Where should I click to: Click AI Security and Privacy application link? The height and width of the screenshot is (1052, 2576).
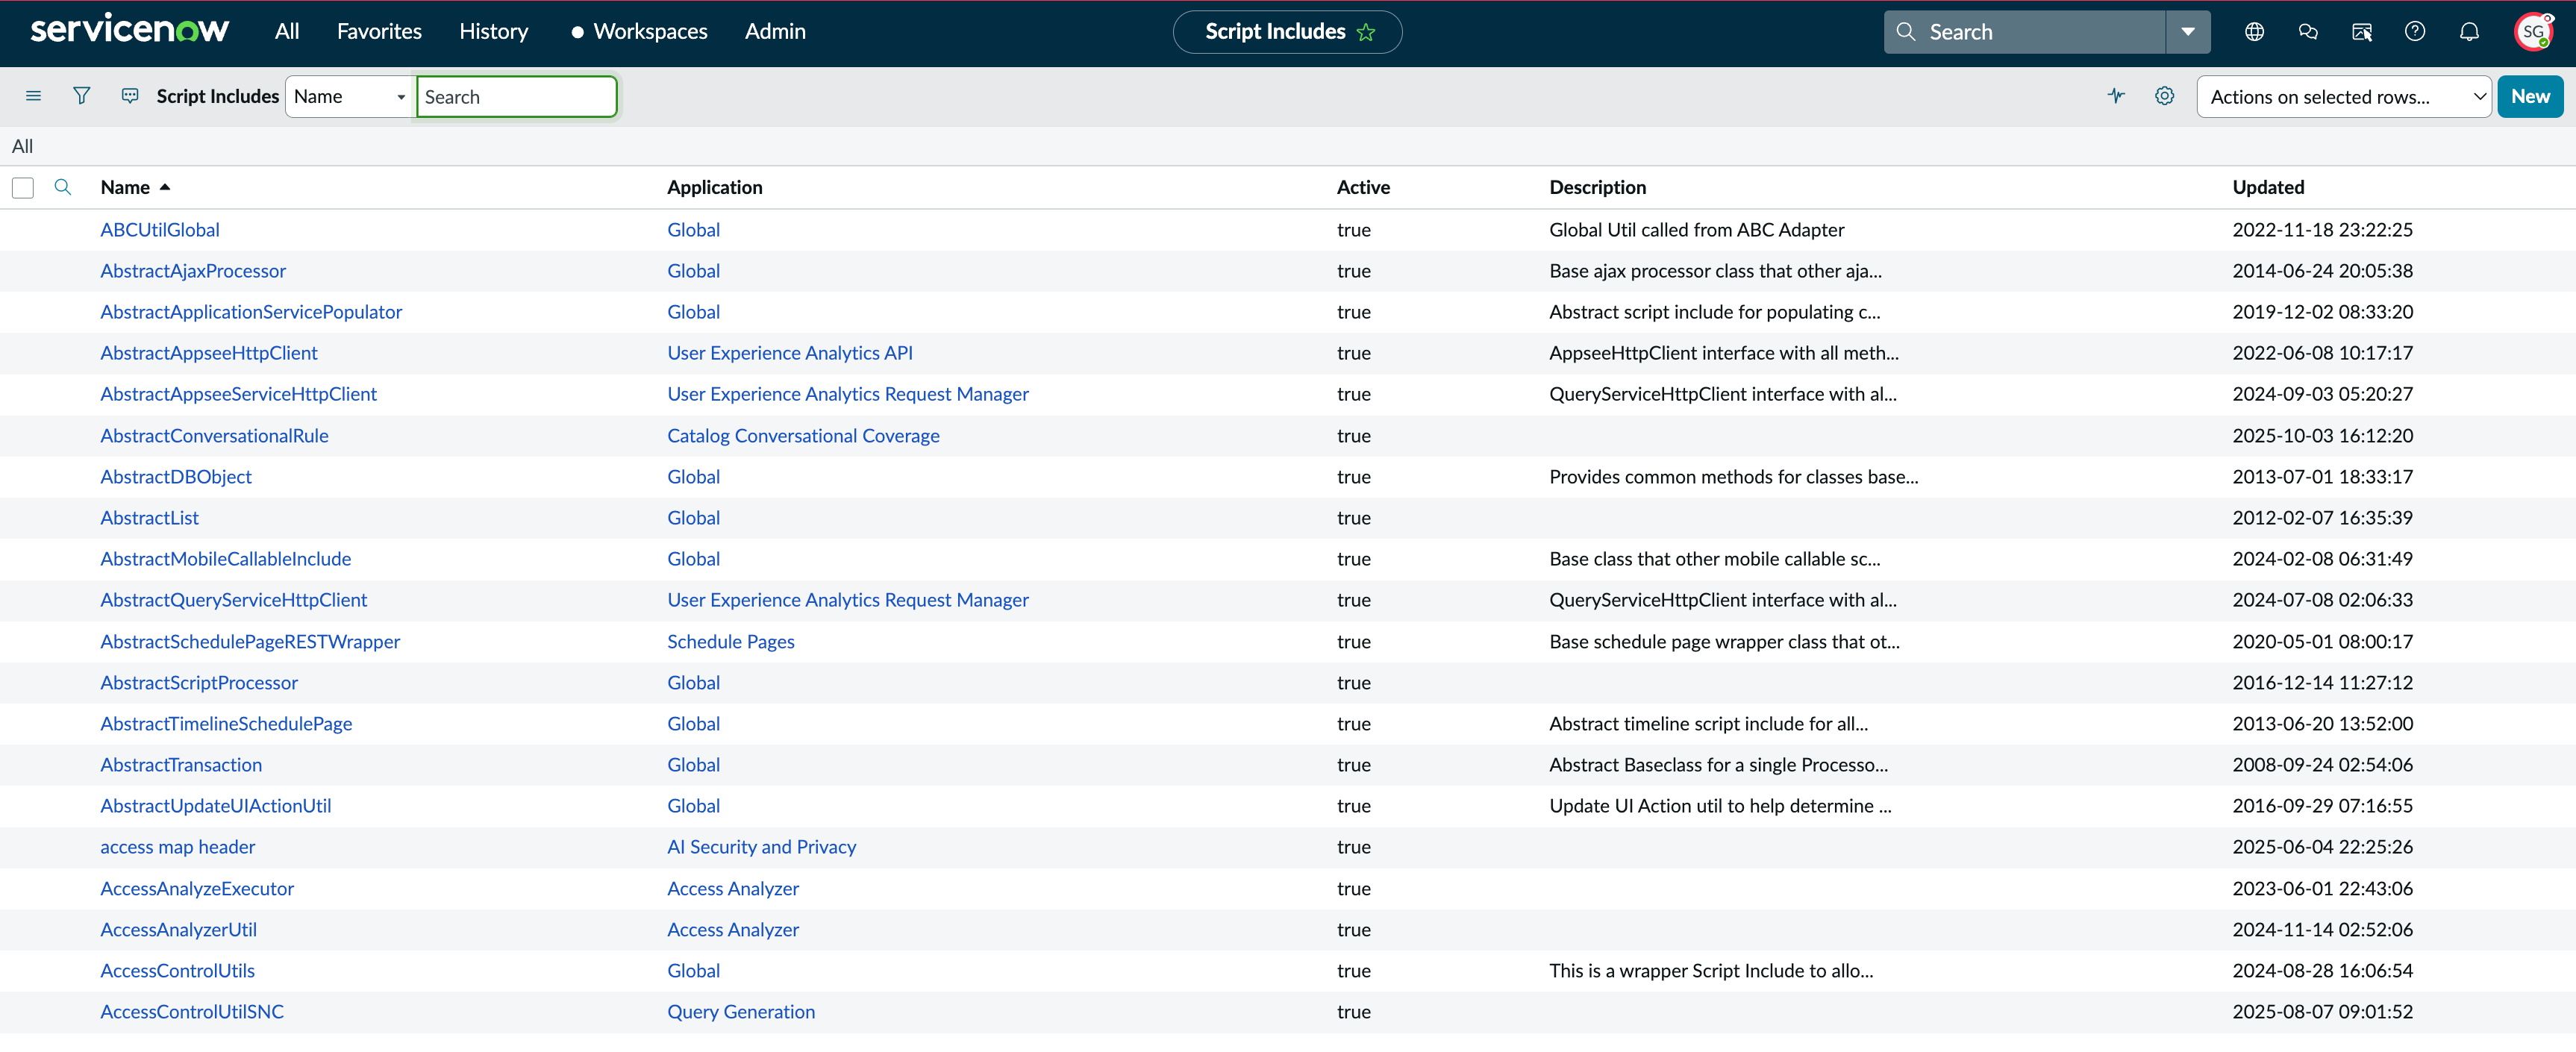761,847
